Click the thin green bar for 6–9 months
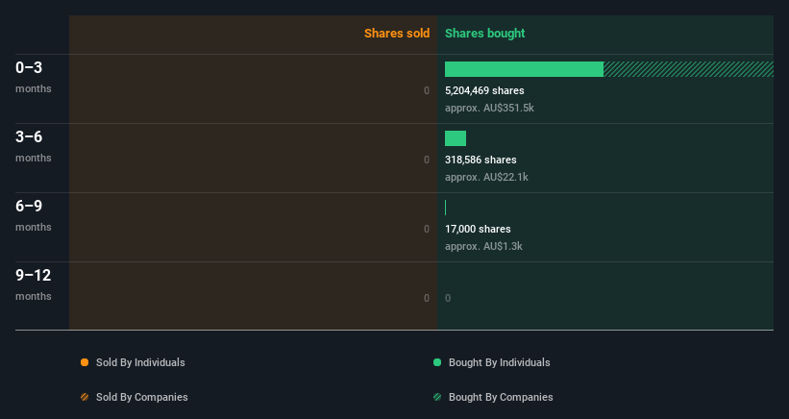Image resolution: width=789 pixels, height=419 pixels. click(445, 208)
